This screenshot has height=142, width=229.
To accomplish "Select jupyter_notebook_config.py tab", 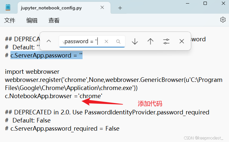I will point(51,8).
